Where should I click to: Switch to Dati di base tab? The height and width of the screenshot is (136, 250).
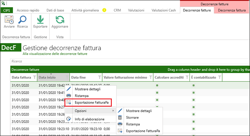pyautogui.click(x=55, y=10)
